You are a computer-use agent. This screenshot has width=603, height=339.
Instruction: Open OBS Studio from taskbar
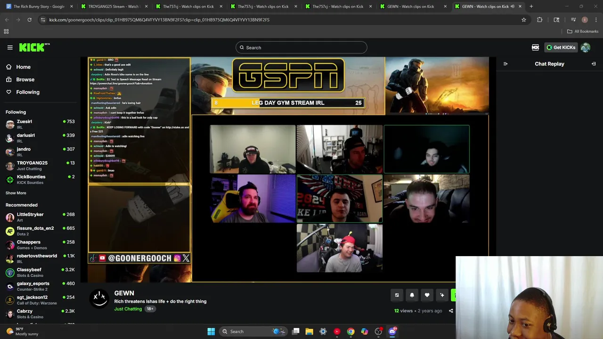tap(378, 331)
